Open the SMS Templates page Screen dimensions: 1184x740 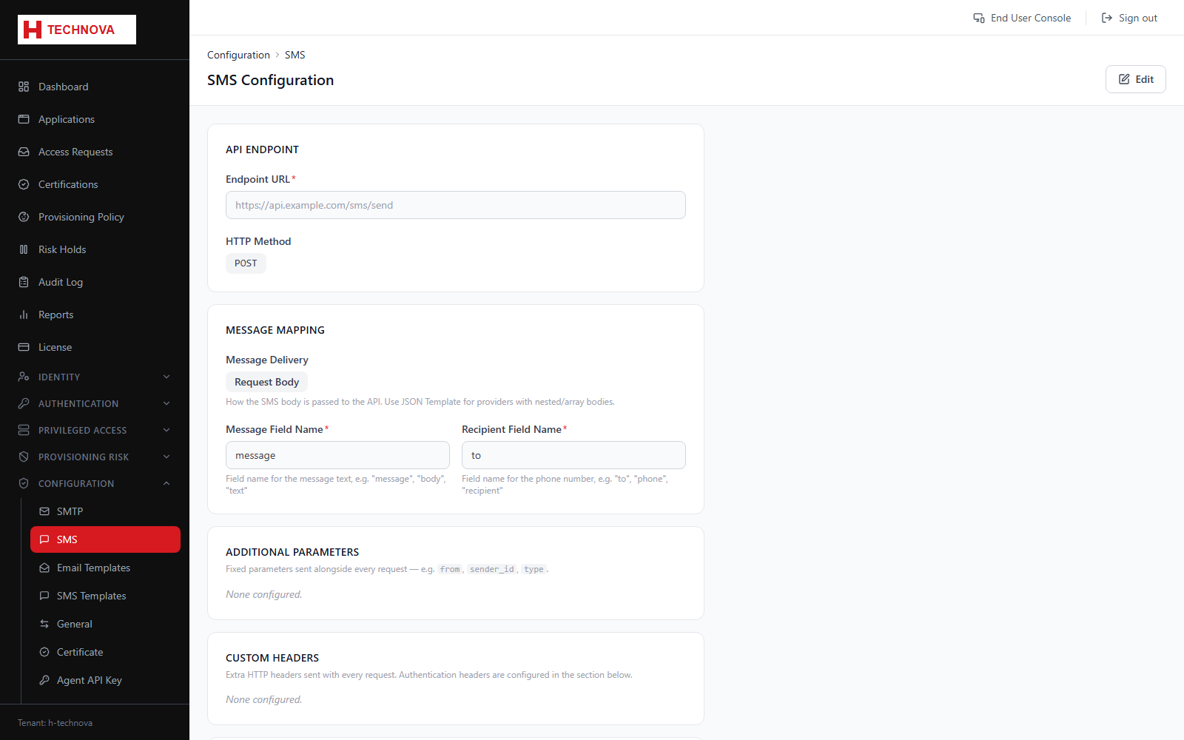(x=105, y=596)
